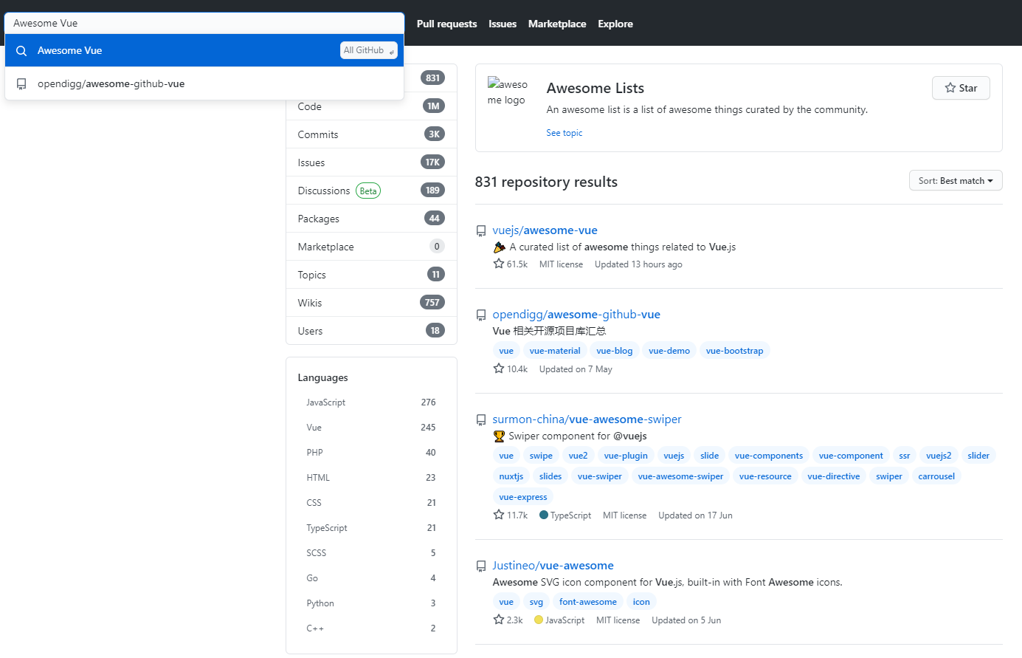Filter by JavaScript language
Screen dimensions: 1022x658
(x=371, y=402)
